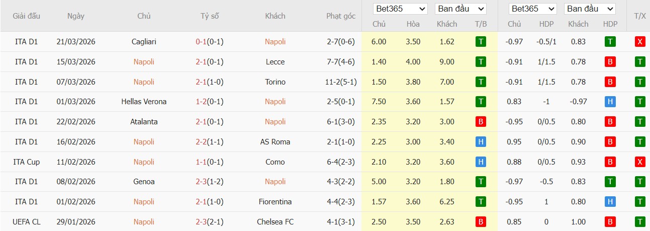Click blue H result badge for AS Roma match
650x231 pixels.
coord(481,142)
